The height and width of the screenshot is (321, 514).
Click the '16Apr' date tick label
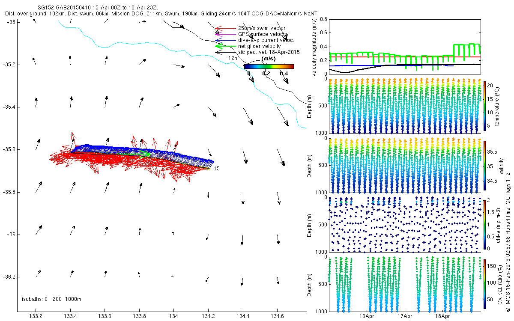368,317
